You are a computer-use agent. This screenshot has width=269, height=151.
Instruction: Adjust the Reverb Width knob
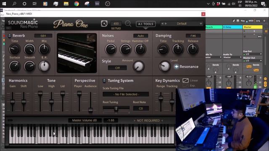(29, 49)
